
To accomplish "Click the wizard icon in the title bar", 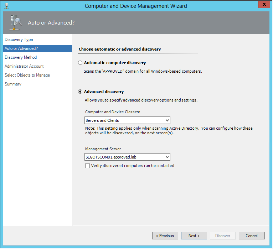I will [x=6, y=6].
